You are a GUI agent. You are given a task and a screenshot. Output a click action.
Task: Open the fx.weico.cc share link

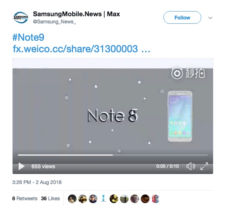click(x=82, y=49)
